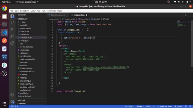The width and height of the screenshot is (193, 108).
Task: Click Spaces: 2 indentation setting
Action: coord(140,106)
